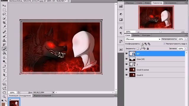Open the Animation panel options menu
Screen dimensions: 189x106
(115, 95)
